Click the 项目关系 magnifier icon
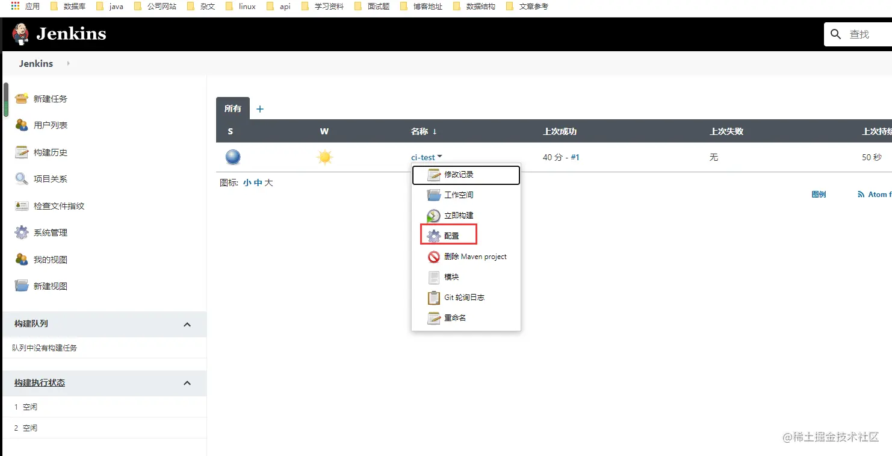 (x=22, y=178)
